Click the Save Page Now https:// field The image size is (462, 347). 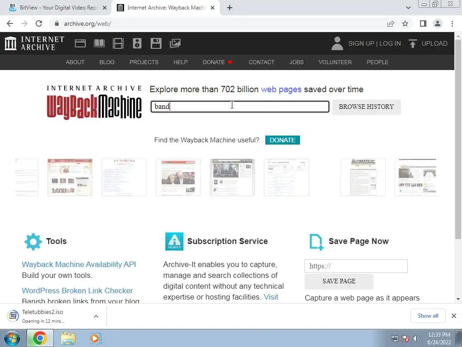[x=356, y=266]
